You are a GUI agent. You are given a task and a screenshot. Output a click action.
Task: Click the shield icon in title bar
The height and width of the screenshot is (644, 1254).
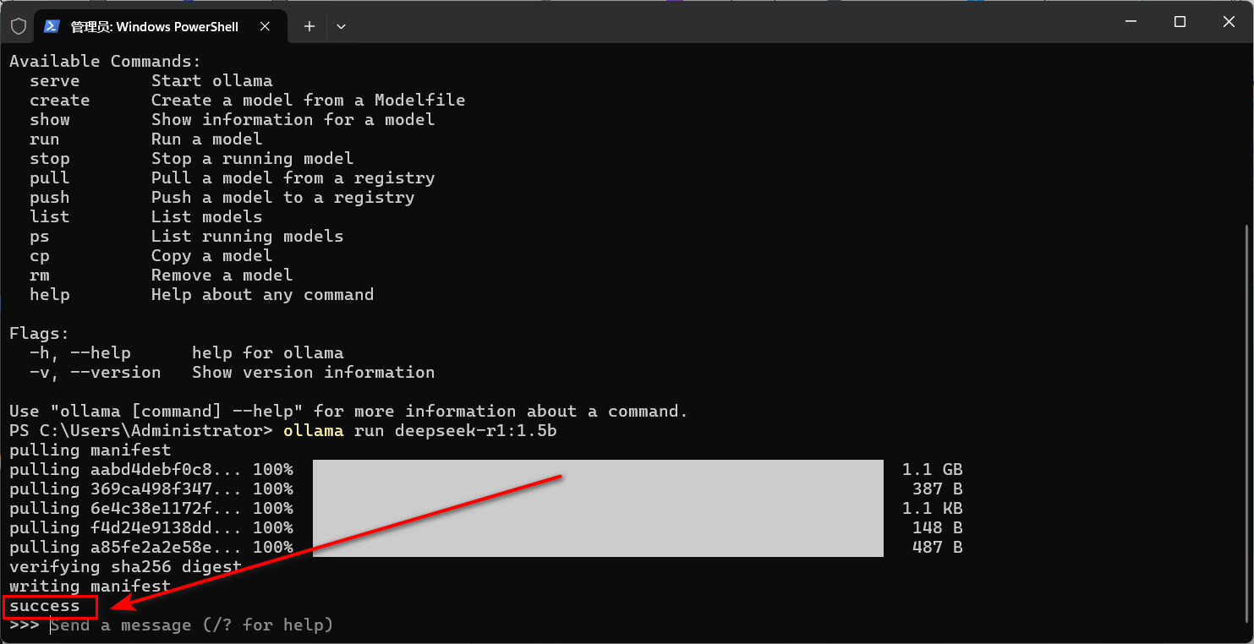click(x=19, y=26)
